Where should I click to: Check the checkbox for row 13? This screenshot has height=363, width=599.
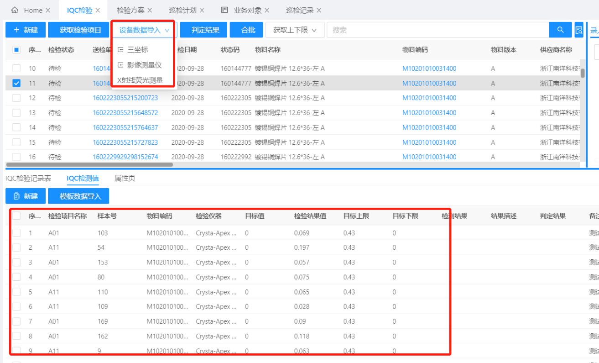point(16,113)
